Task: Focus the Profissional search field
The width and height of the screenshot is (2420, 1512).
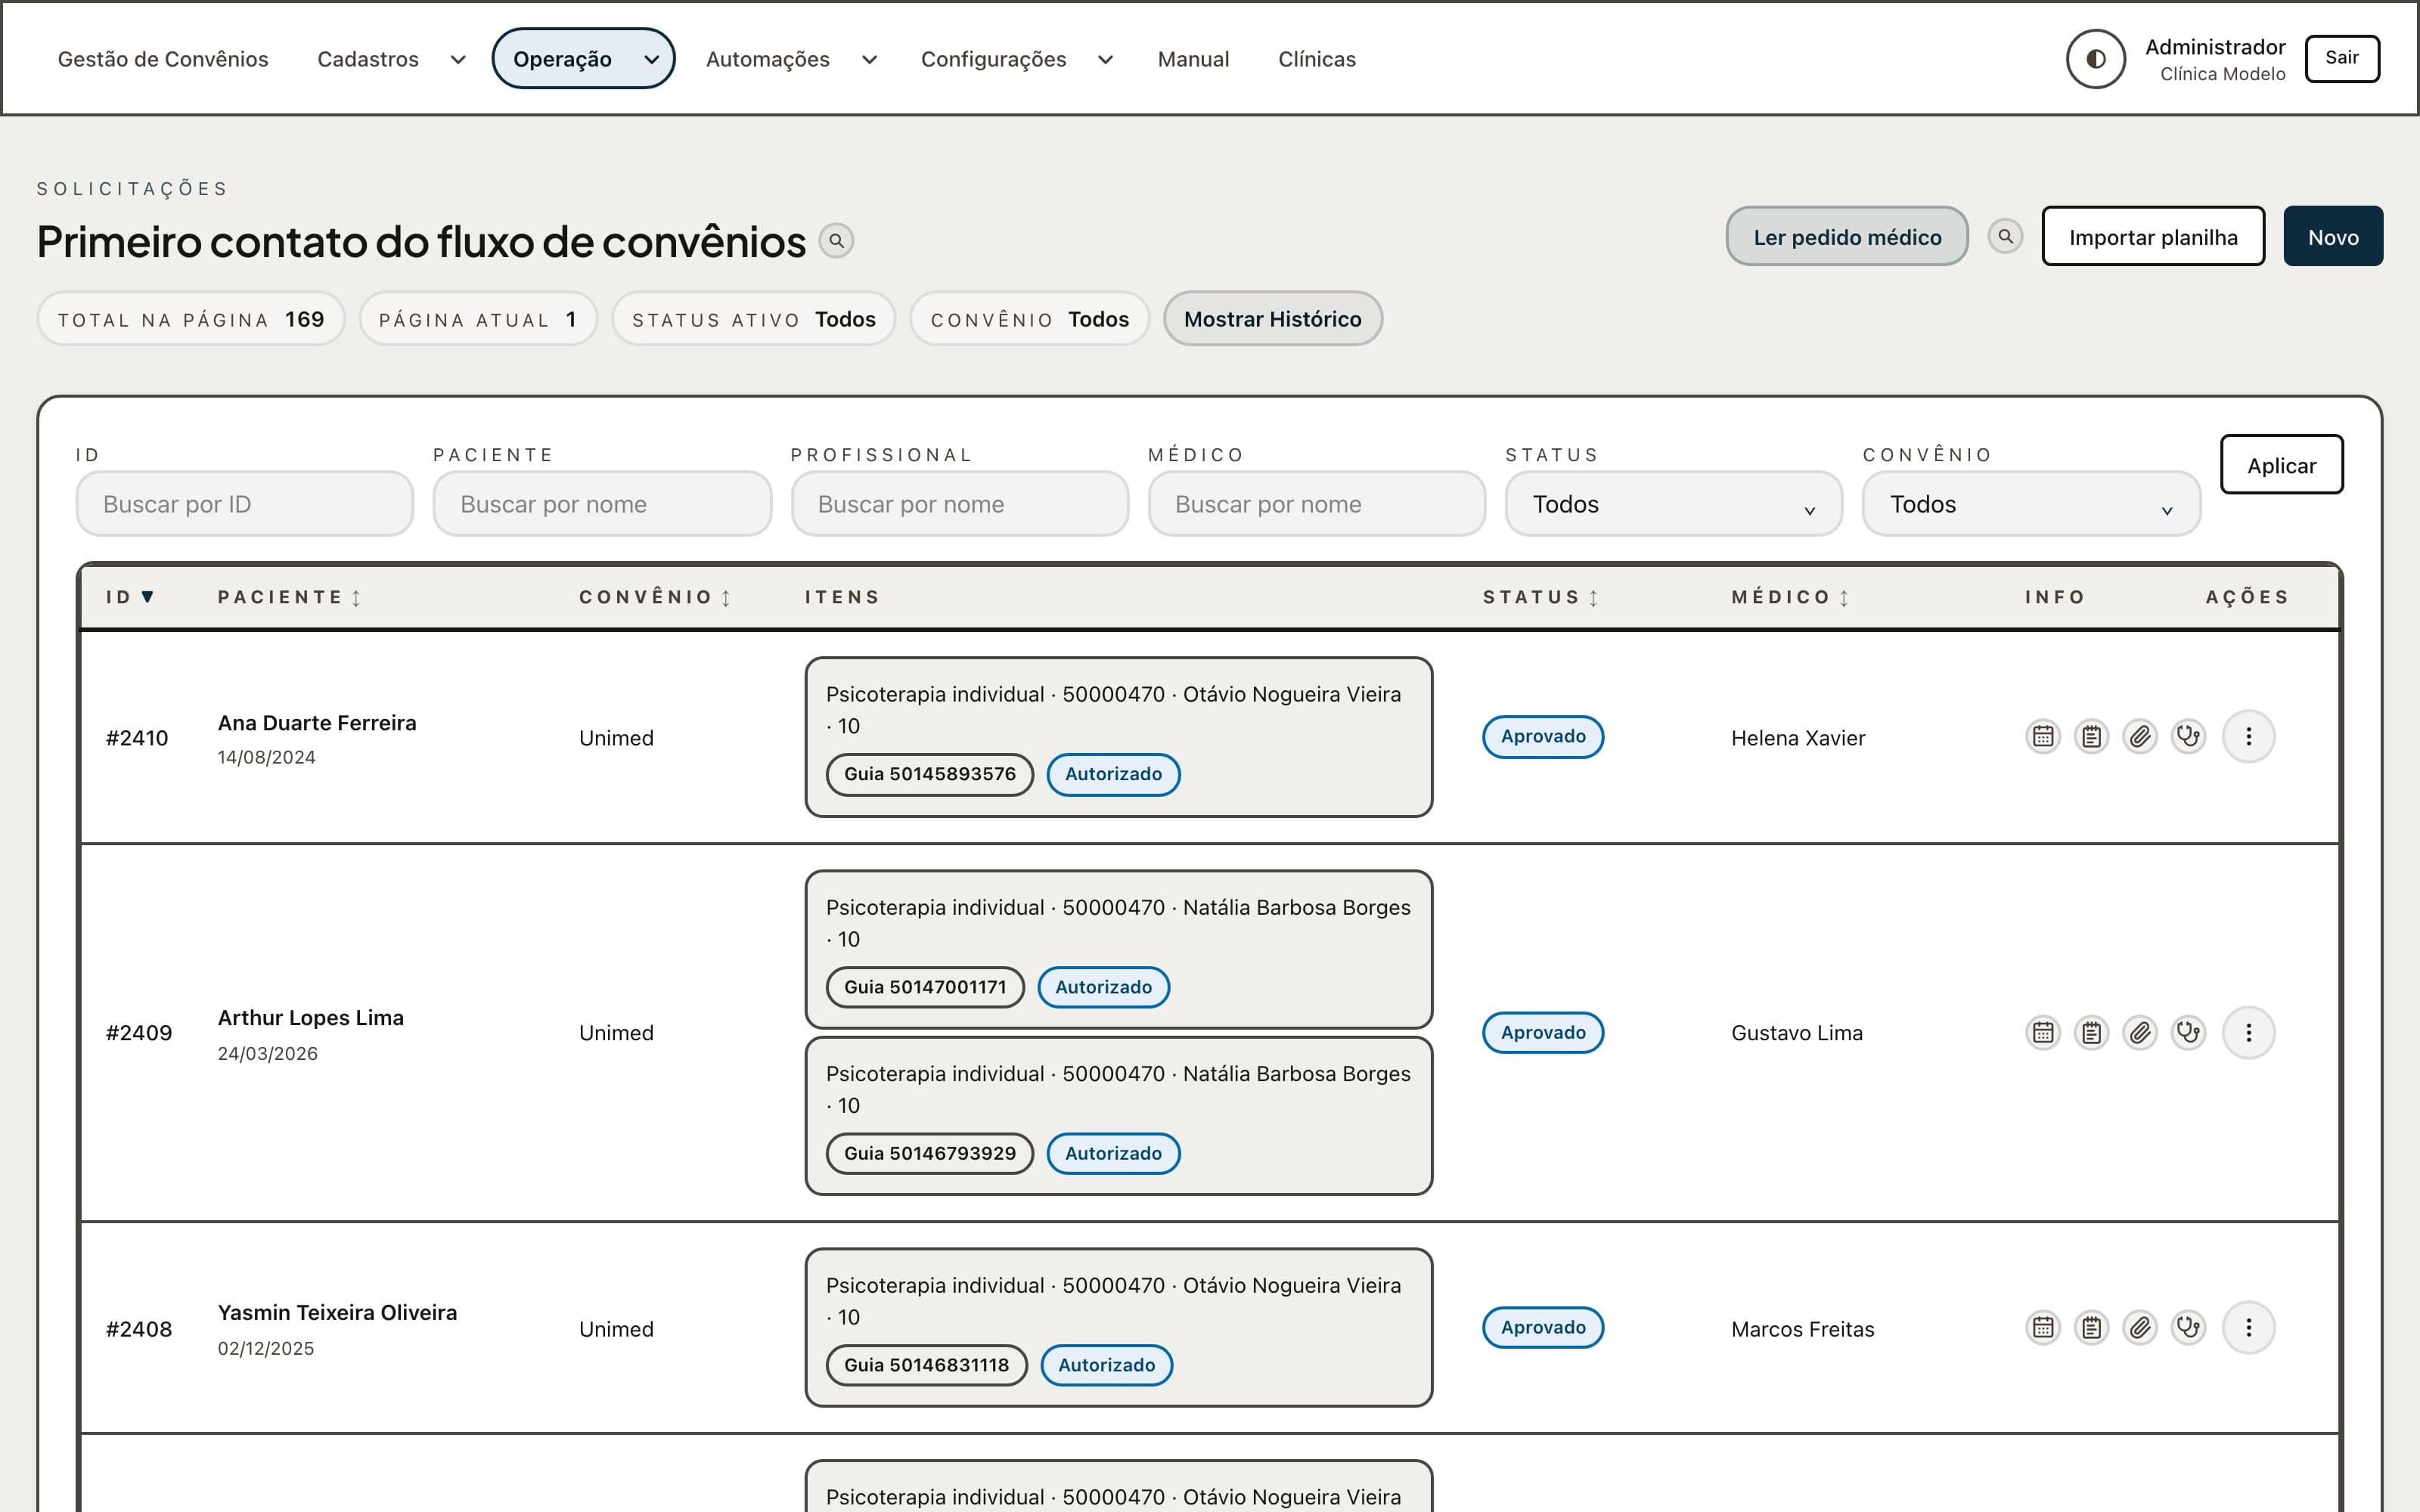Action: 960,504
